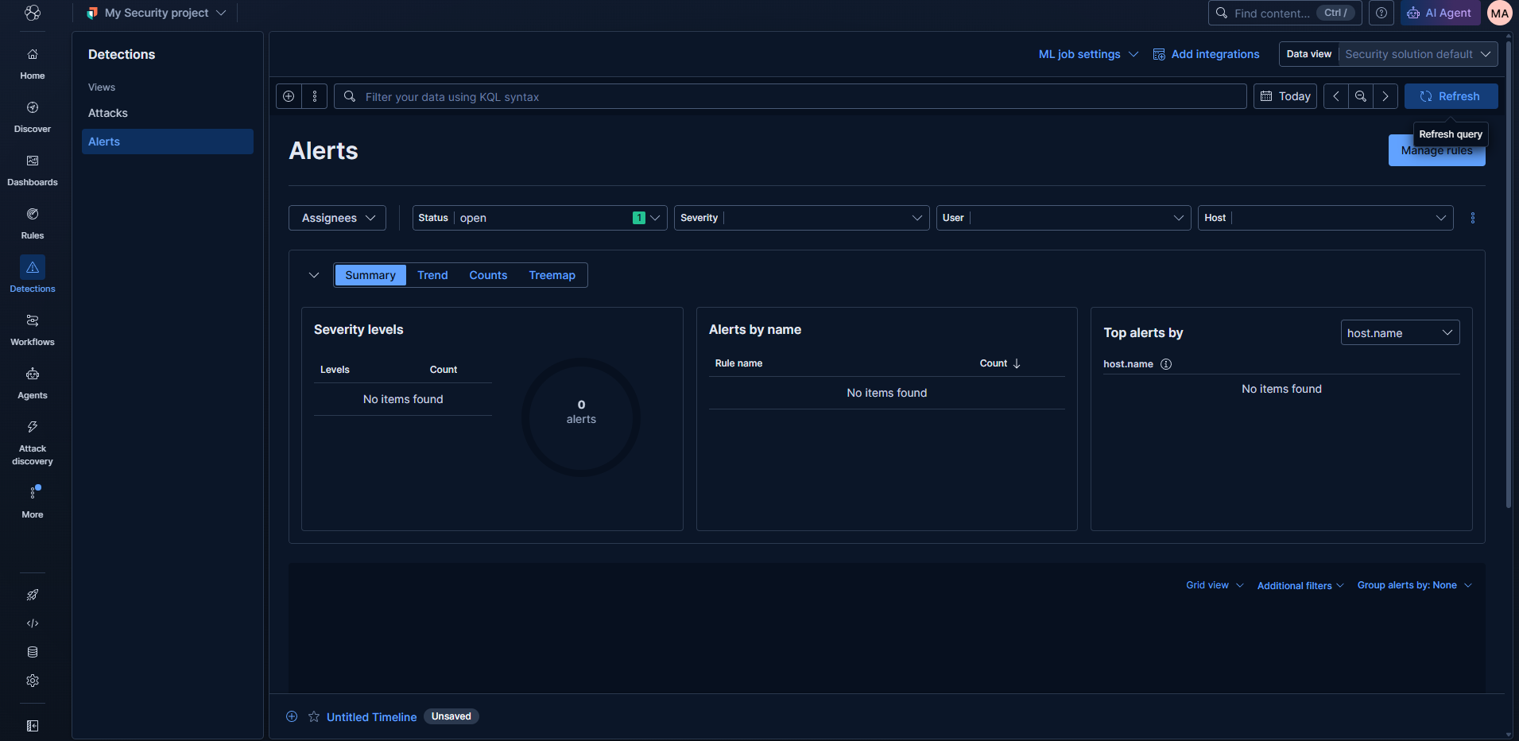Open the More navigation menu

click(x=33, y=502)
